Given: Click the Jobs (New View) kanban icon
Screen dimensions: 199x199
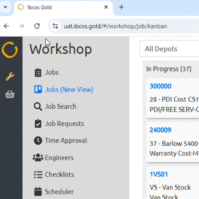Looking at the screenshot, I should click(38, 89).
